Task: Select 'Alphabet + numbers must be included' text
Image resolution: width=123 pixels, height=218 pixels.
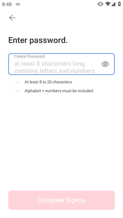Action: [59, 91]
